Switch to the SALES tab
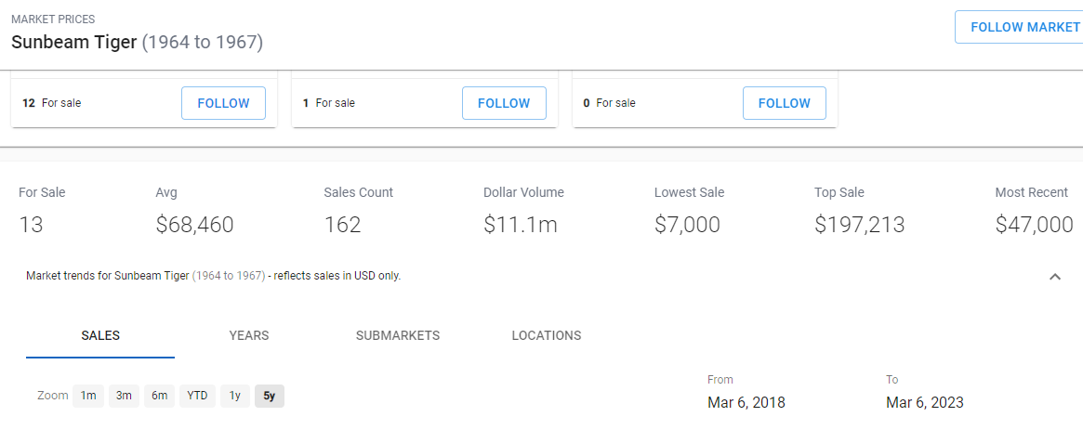The image size is (1083, 430). click(100, 336)
